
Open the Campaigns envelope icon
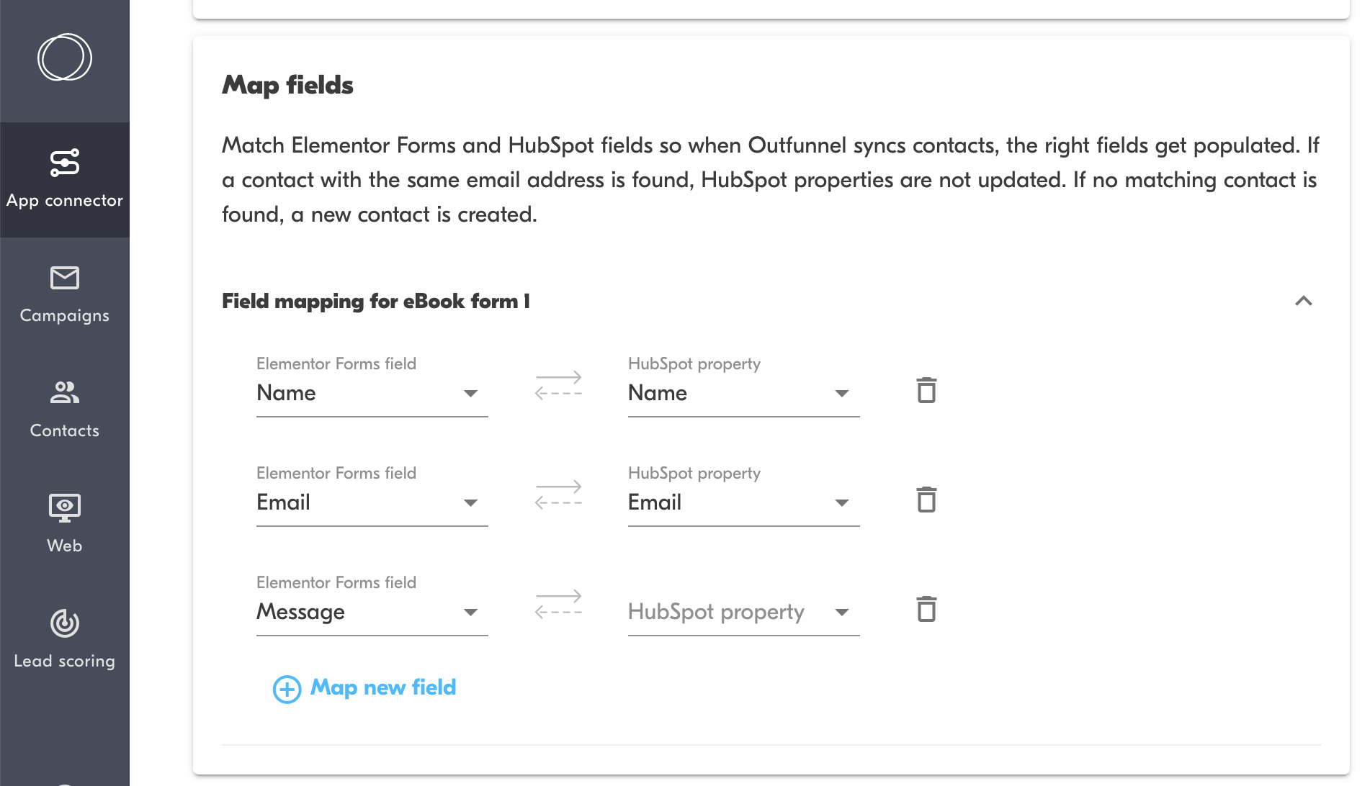tap(65, 278)
